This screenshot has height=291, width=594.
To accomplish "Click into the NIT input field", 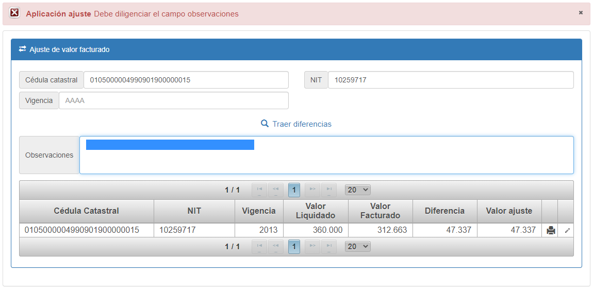I will pyautogui.click(x=450, y=80).
